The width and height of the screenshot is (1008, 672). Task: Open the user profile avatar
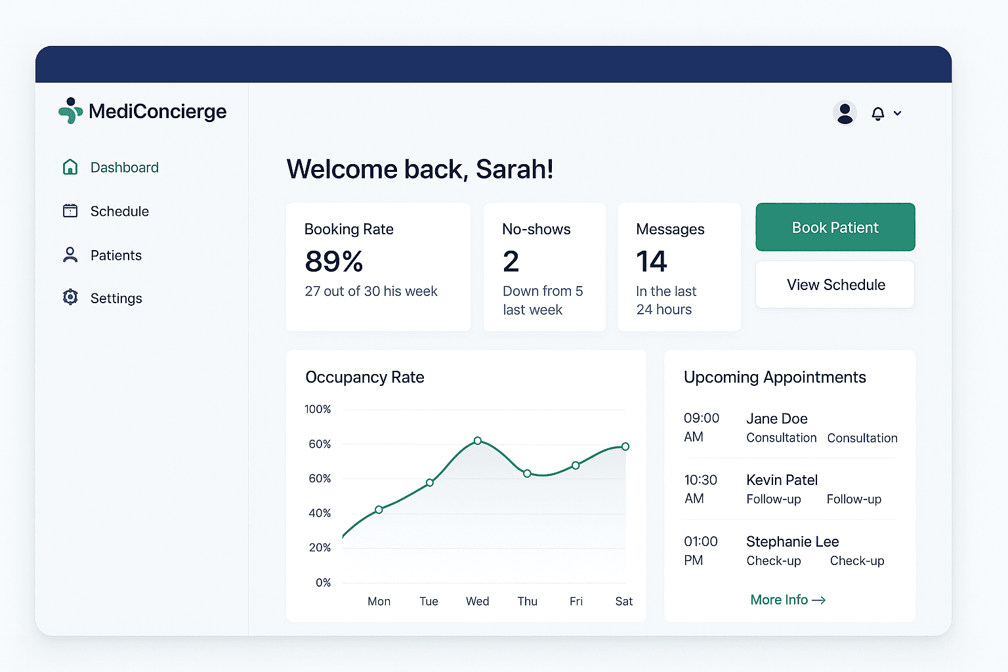tap(845, 113)
